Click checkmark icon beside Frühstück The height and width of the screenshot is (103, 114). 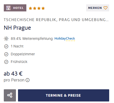6,62
